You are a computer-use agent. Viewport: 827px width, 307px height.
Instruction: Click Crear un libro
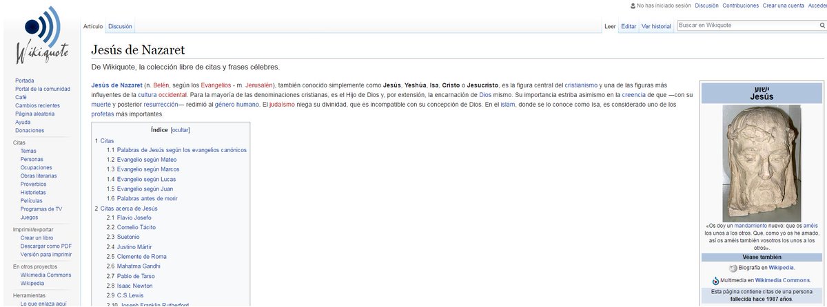[38, 237]
